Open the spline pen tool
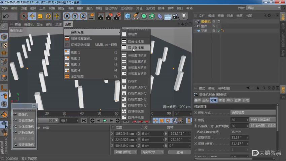Viewport: 286px width, 161px height. pyautogui.click(x=136, y=16)
